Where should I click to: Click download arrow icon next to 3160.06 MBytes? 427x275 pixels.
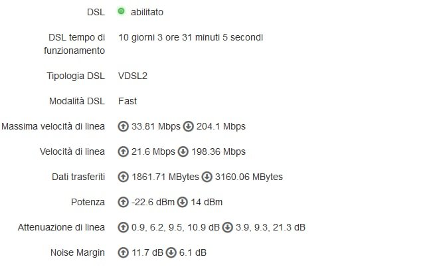click(x=207, y=177)
